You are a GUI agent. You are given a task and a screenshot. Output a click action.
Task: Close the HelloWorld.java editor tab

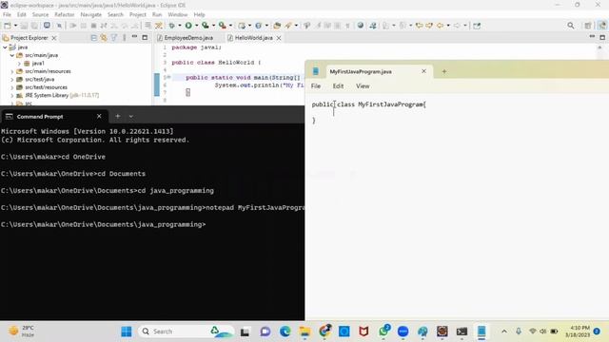(x=279, y=38)
